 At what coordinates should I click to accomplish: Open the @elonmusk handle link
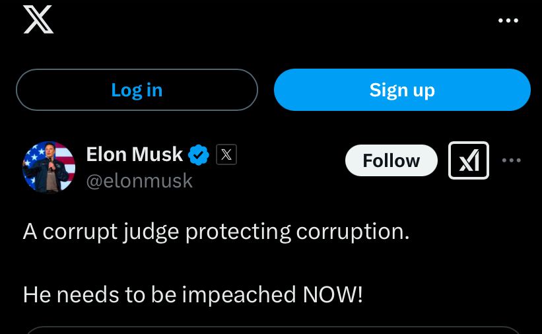coord(139,180)
